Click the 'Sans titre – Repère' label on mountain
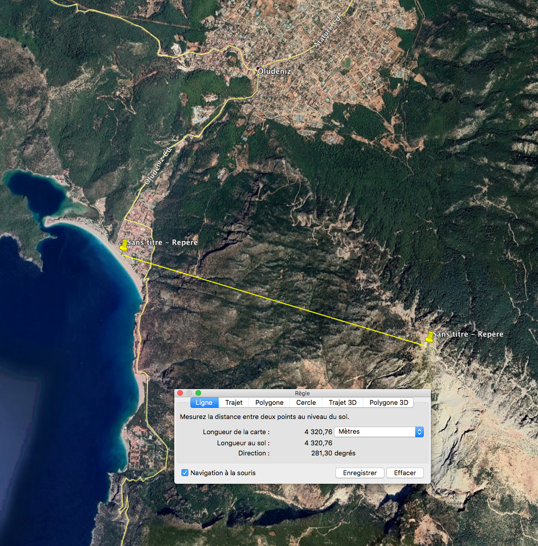This screenshot has height=546, width=538. click(x=468, y=334)
